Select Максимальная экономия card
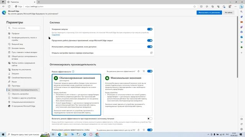 pyautogui.click(x=127, y=95)
